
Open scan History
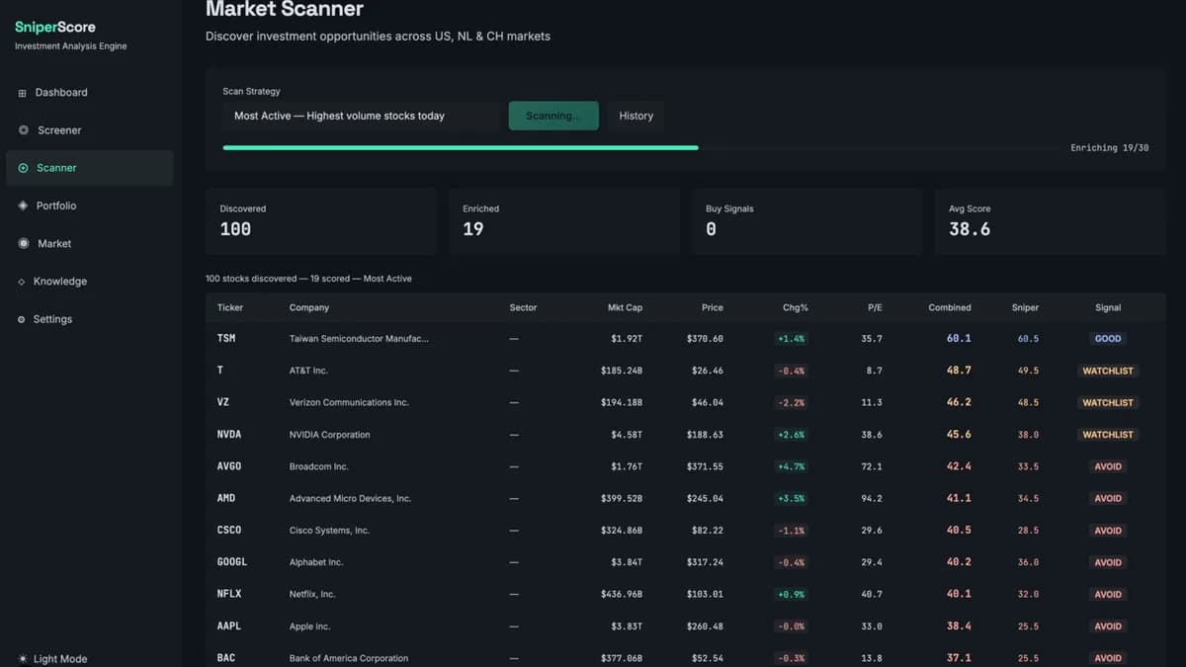(636, 116)
